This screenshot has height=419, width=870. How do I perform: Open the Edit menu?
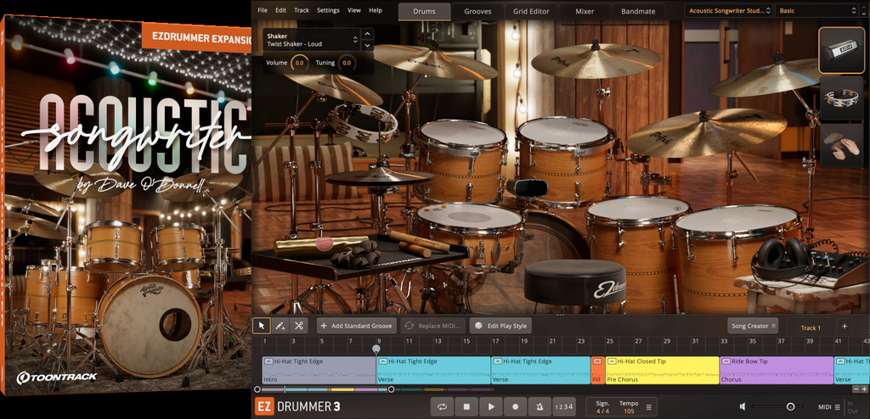click(x=280, y=10)
